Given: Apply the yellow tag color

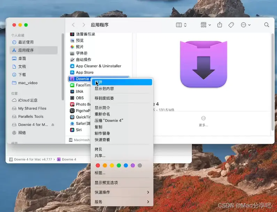Looking at the screenshot, I should [112, 165].
